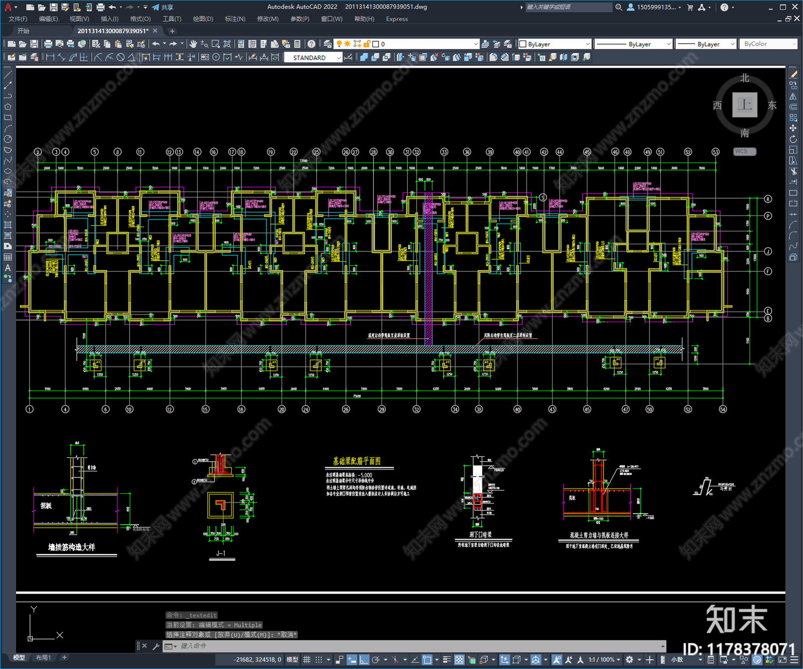This screenshot has height=669, width=803.
Task: Click the Zoom Window icon
Action: point(216,44)
